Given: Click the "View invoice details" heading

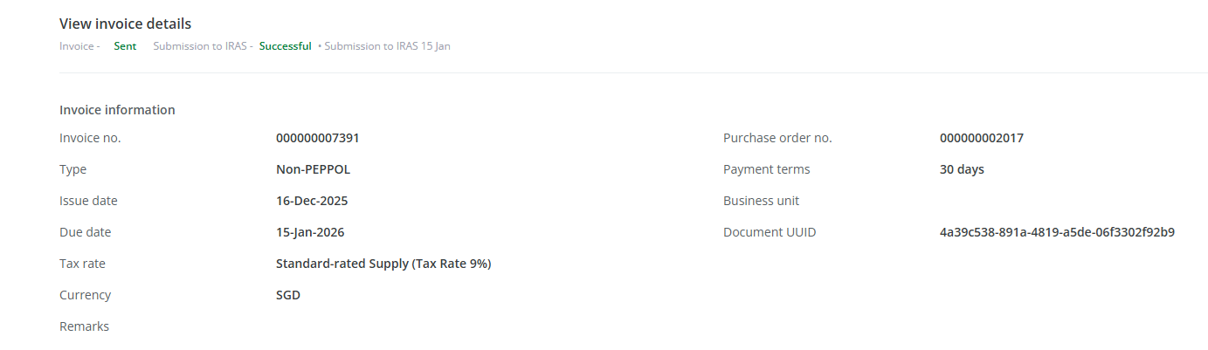Looking at the screenshot, I should pos(125,24).
